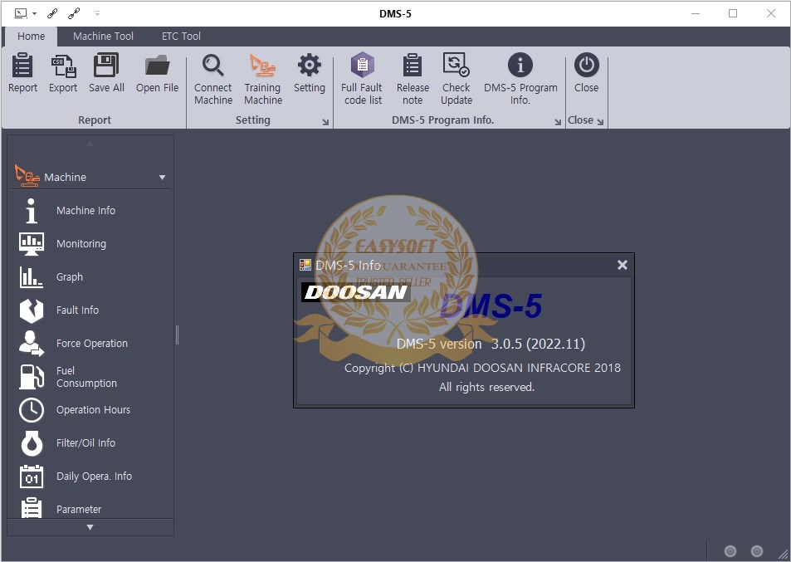Switch to the Machine Tool tab
This screenshot has width=791, height=562.
coord(103,37)
